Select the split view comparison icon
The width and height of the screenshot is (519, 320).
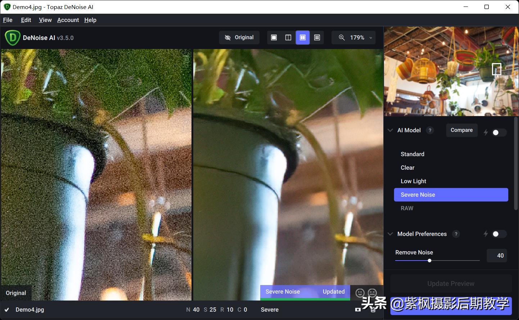click(288, 37)
